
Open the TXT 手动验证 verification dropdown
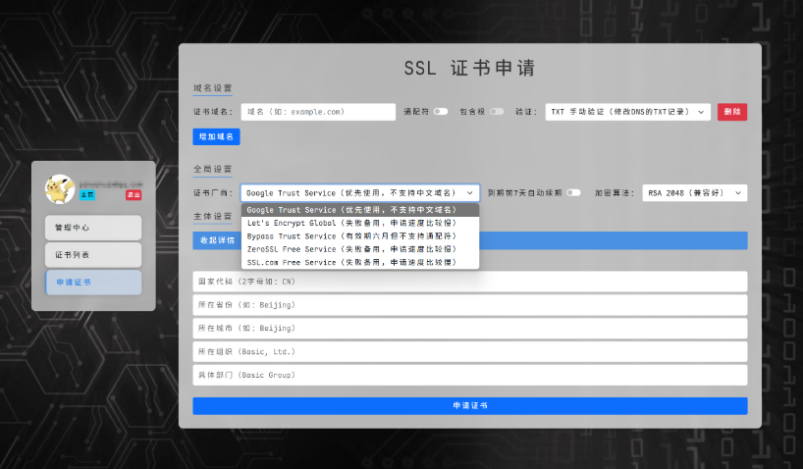point(628,112)
